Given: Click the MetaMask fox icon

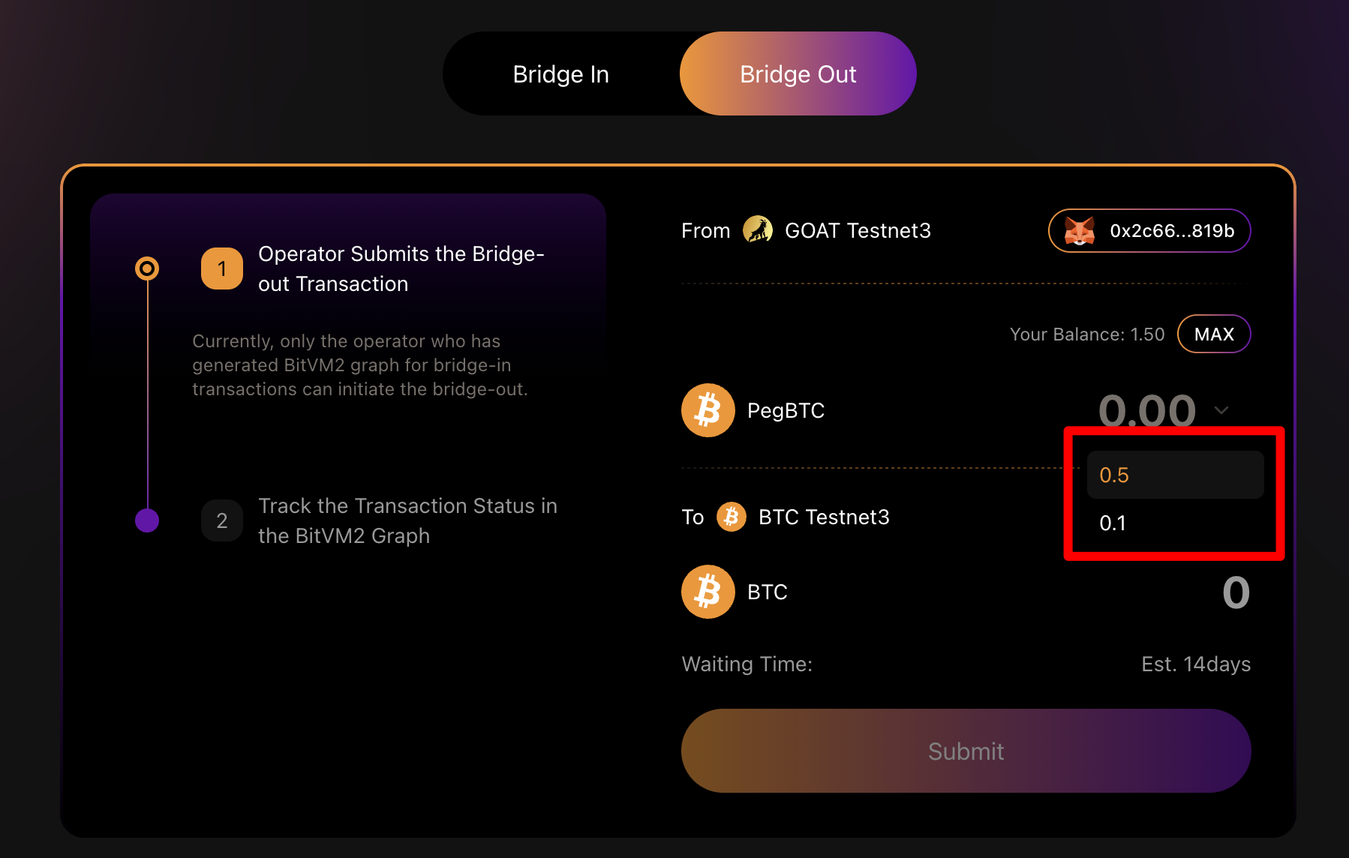Looking at the screenshot, I should pos(1080,231).
